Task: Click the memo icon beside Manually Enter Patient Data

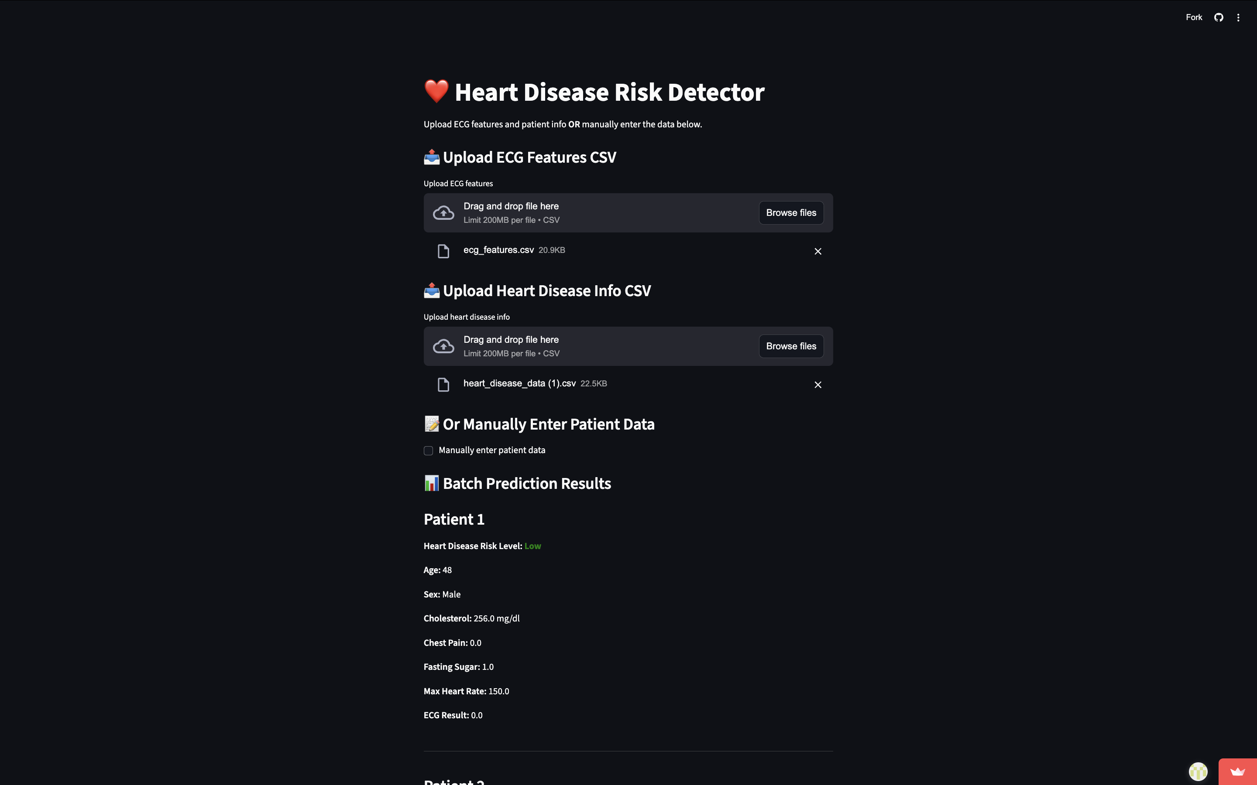Action: coord(431,423)
